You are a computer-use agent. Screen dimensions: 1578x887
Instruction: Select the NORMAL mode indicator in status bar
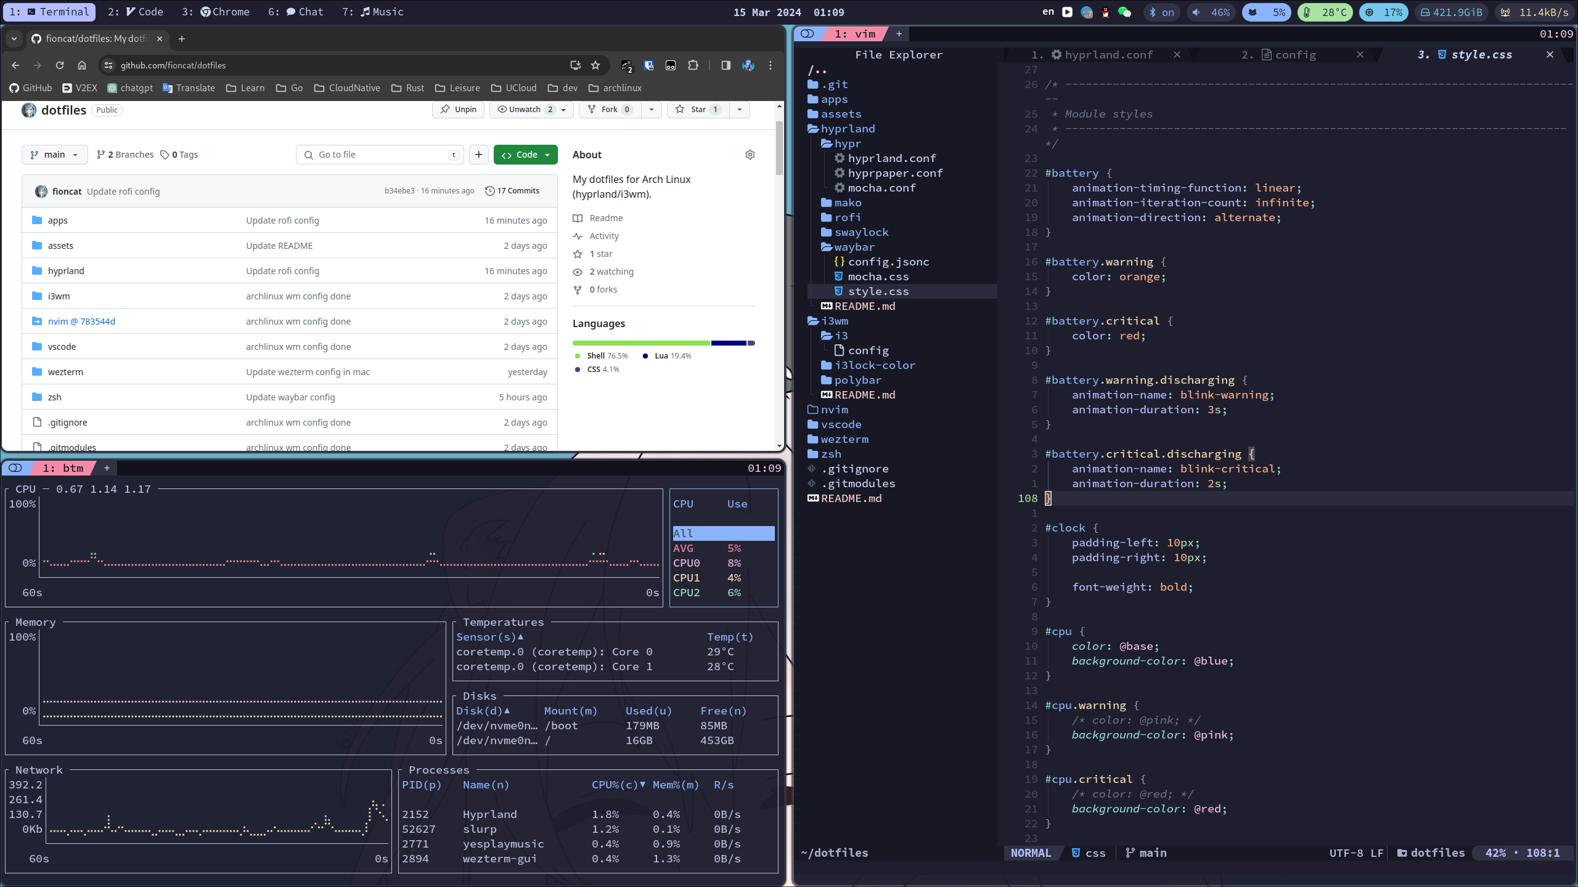coord(1031,853)
